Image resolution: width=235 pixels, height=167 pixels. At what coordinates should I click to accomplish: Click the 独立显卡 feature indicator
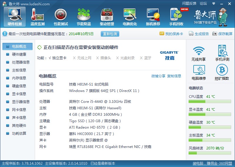(58, 58)
